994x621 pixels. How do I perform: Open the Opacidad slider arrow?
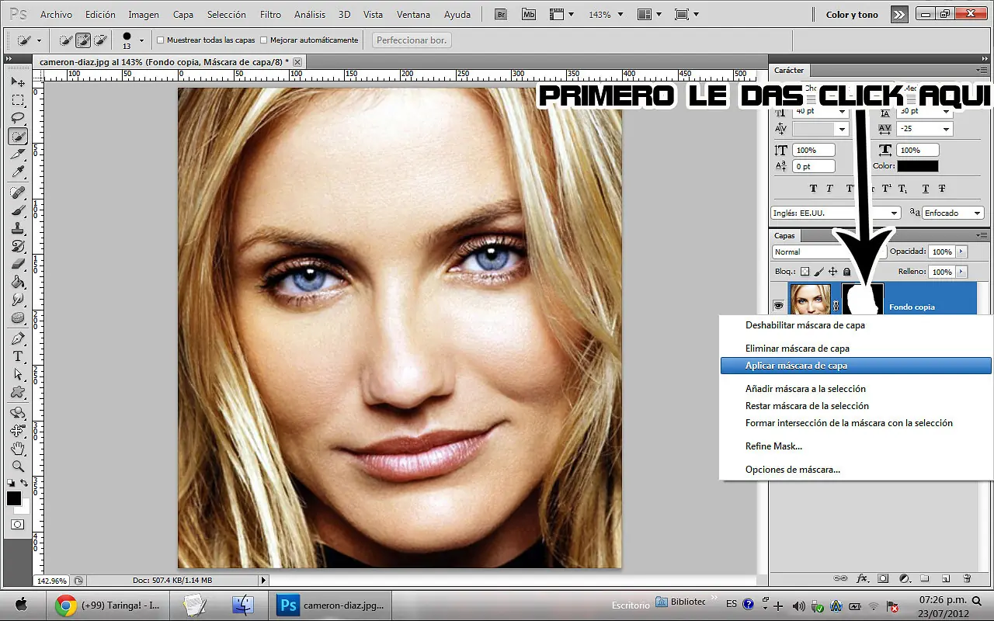(962, 252)
